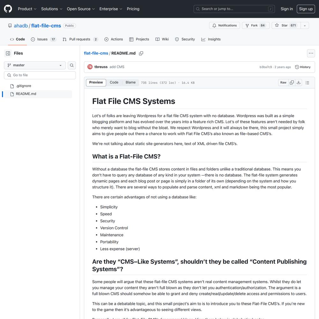
Task: Collapse the Files side panel icon
Action: point(8,53)
